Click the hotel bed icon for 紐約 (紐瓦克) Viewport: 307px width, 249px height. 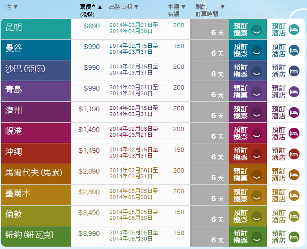pyautogui.click(x=294, y=237)
